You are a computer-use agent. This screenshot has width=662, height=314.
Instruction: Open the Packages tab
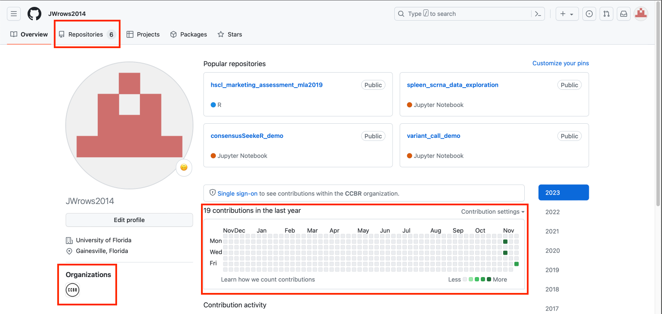[x=189, y=34]
